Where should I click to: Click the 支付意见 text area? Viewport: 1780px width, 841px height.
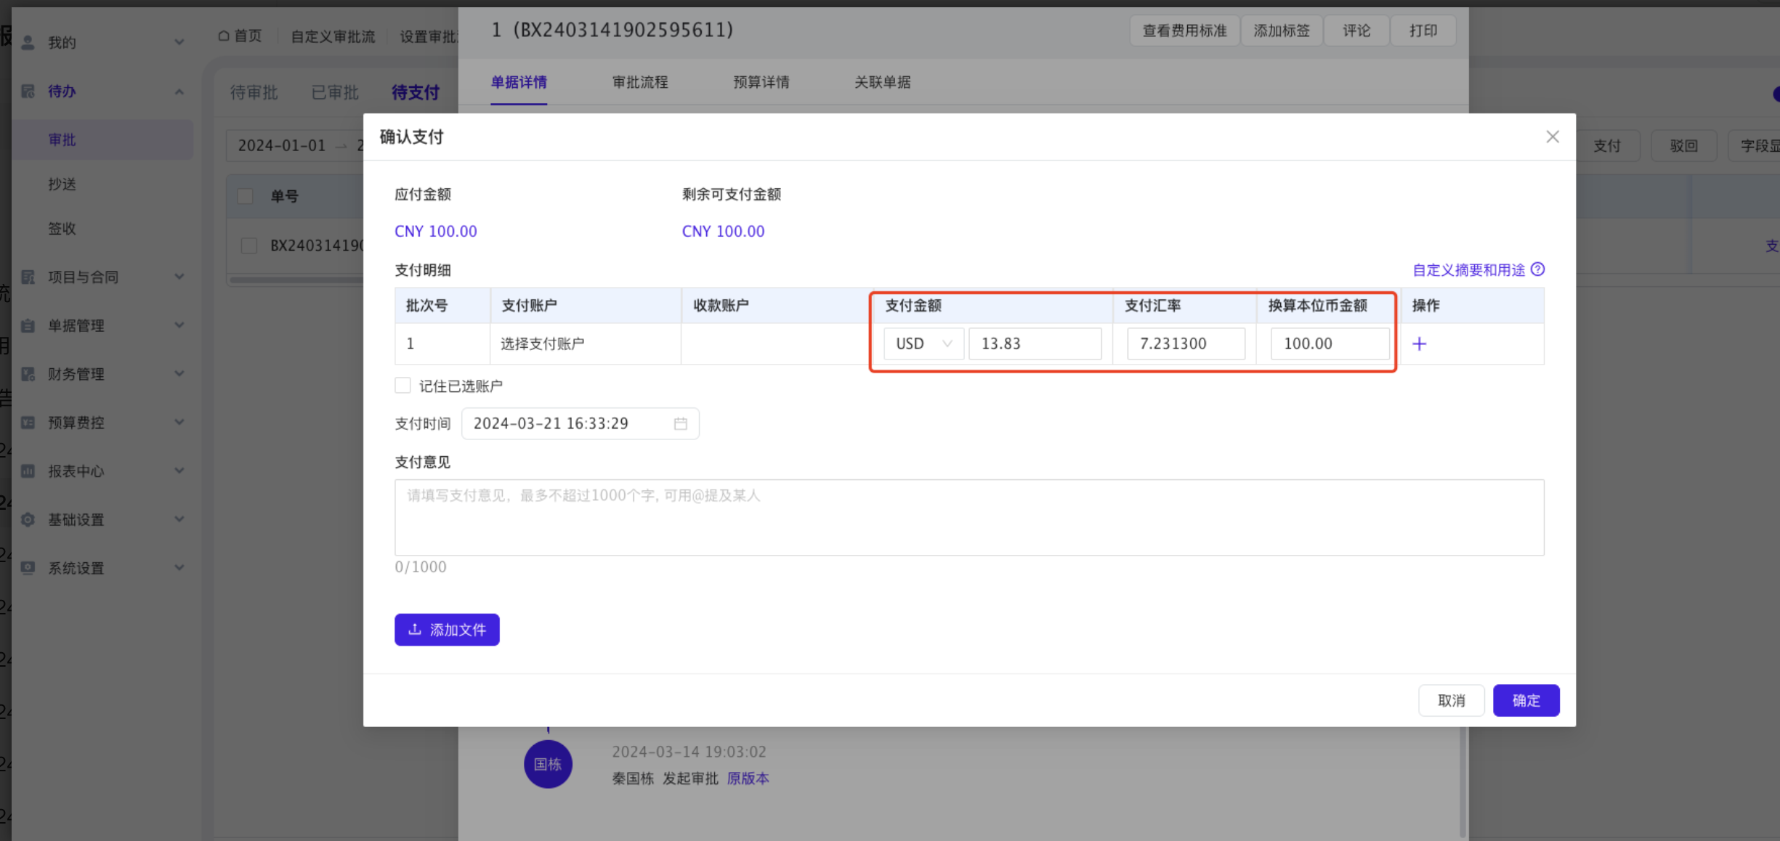[968, 517]
